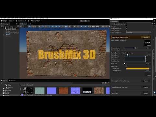Switch to the Project tab
Image resolution: width=156 pixels, height=117 pixels.
pyautogui.click(x=4, y=81)
